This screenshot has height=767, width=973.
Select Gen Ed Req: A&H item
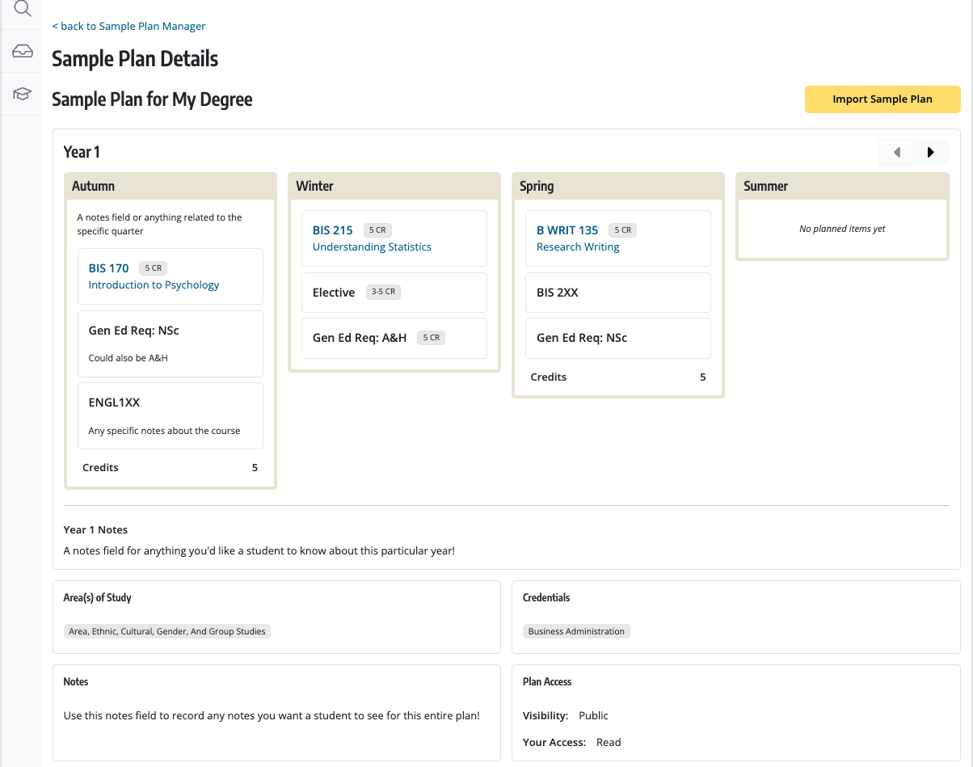pos(394,338)
